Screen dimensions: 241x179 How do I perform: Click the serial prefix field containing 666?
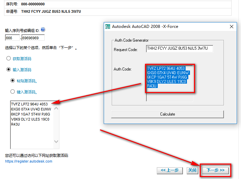(x=12, y=38)
